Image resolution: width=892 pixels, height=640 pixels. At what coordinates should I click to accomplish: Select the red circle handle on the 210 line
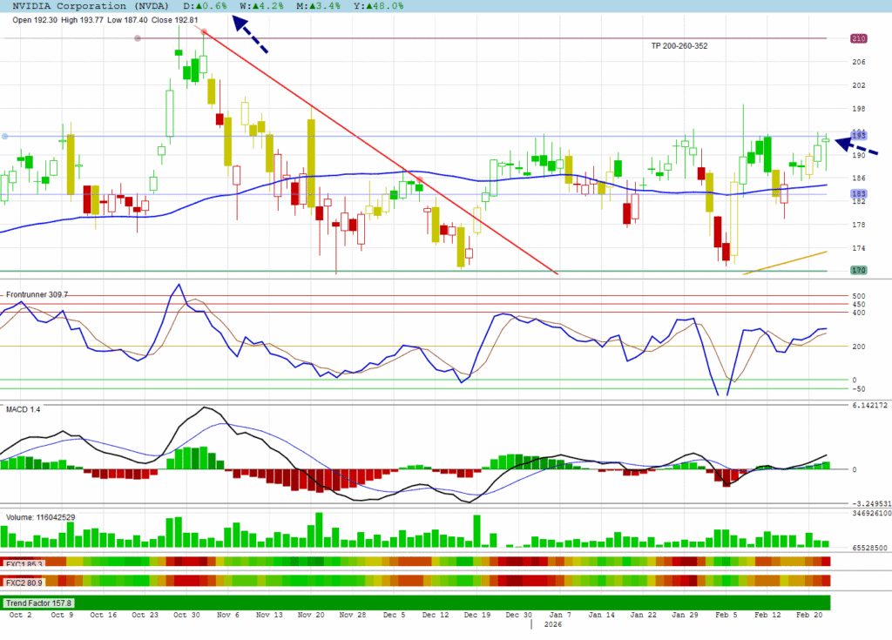pos(138,38)
